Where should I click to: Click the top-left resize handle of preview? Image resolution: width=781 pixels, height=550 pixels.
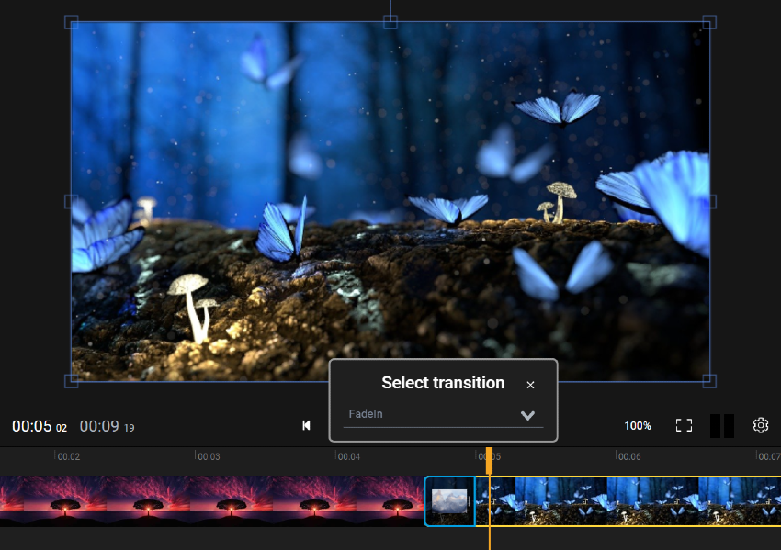72,22
